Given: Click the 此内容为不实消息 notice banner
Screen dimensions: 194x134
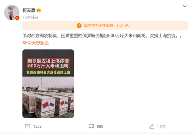Looking at the screenshot, I should tap(105, 25).
